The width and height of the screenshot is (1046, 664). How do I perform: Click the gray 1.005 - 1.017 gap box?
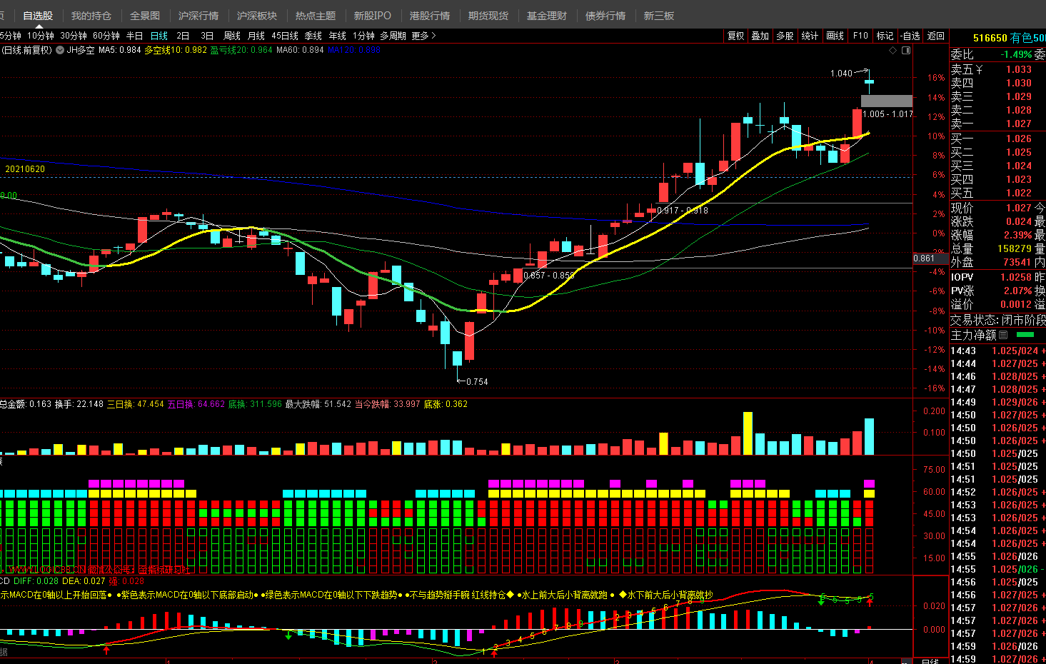tap(886, 101)
